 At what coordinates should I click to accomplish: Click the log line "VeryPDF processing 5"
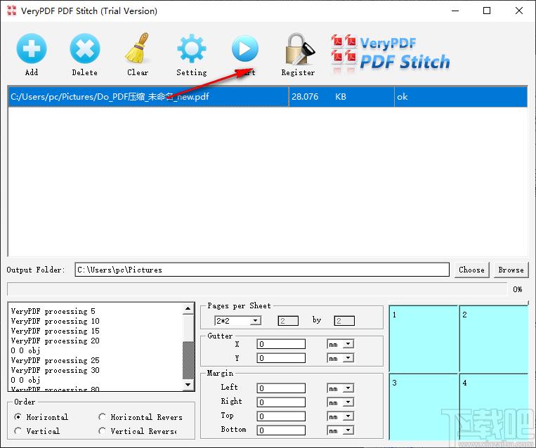pos(53,311)
